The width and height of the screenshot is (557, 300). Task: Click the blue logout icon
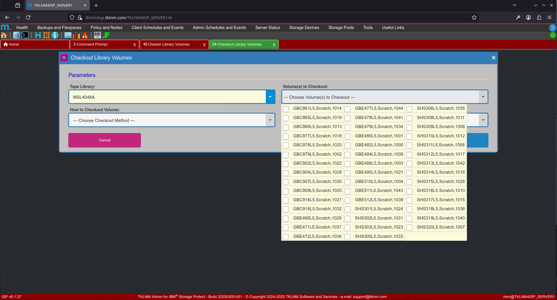coord(552,28)
